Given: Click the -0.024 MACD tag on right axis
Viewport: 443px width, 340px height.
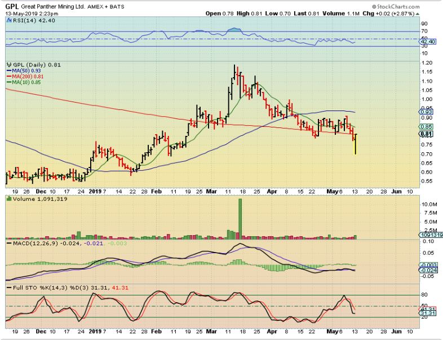Looking at the screenshot, I should pyautogui.click(x=428, y=271).
